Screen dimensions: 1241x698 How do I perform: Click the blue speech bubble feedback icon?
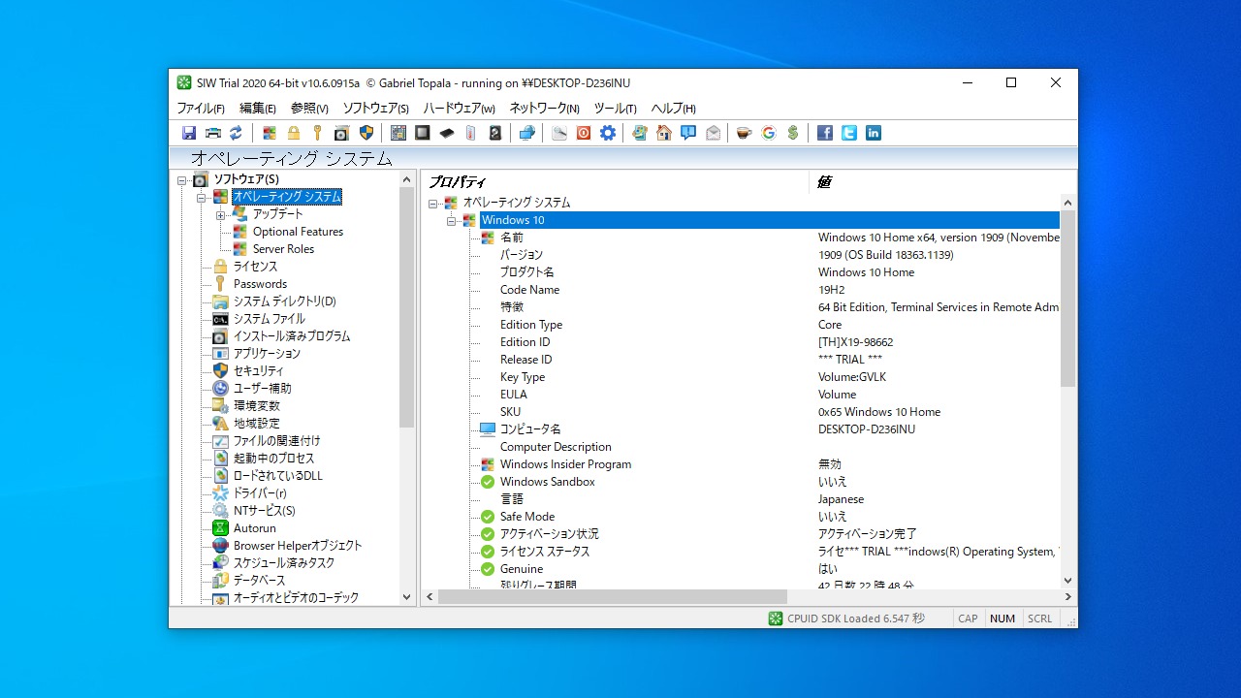688,133
